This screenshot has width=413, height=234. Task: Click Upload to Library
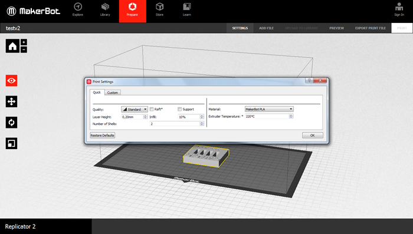(301, 28)
